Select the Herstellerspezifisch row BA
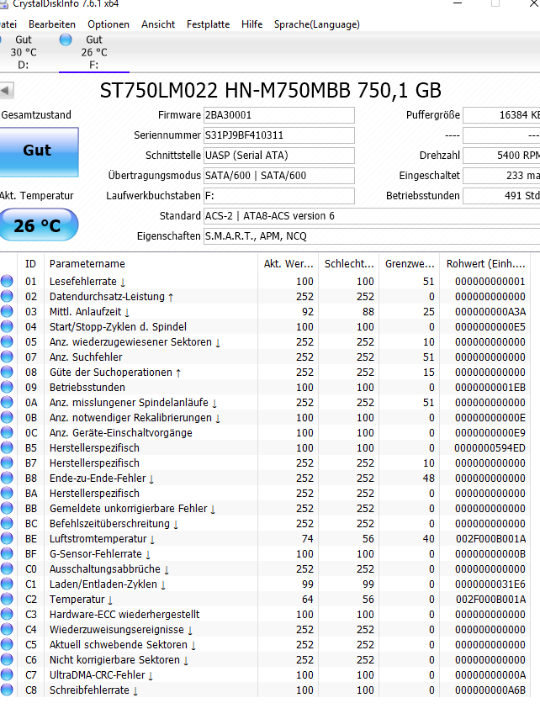The image size is (540, 719). coord(265,493)
